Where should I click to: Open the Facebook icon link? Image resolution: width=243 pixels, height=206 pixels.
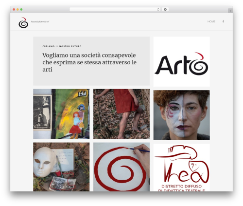(223, 21)
